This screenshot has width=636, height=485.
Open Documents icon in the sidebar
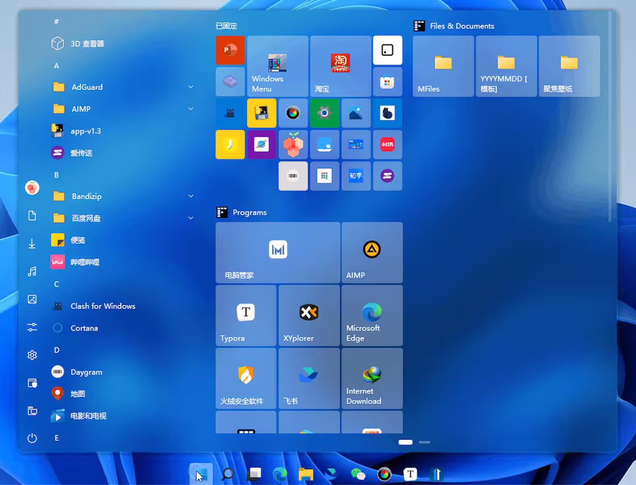pos(32,216)
